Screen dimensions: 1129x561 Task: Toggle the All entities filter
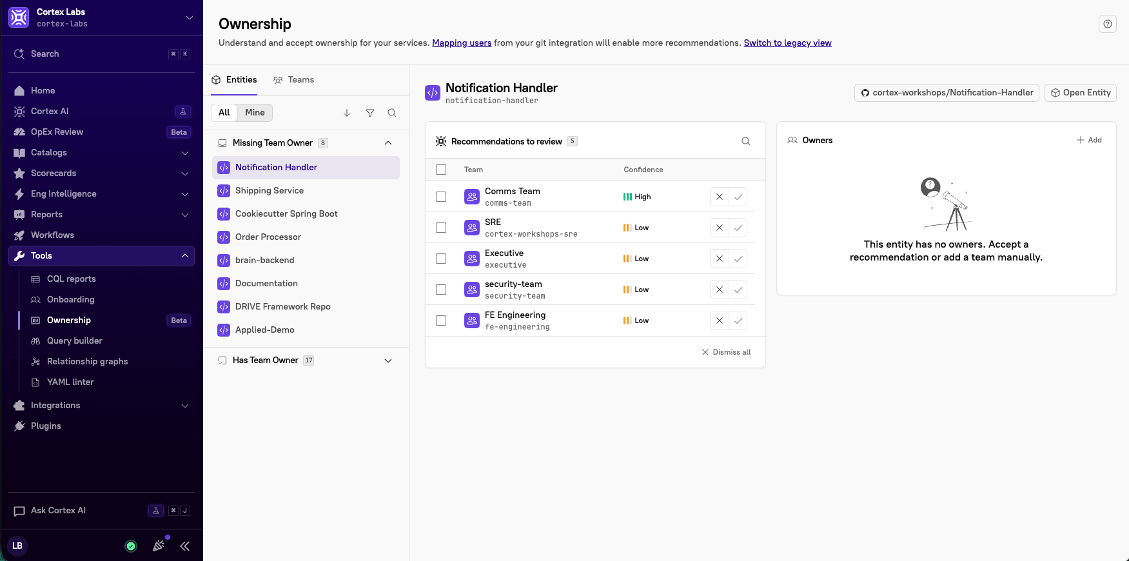224,113
